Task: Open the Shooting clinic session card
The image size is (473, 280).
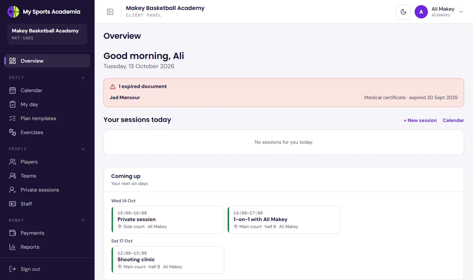Action: [x=168, y=260]
